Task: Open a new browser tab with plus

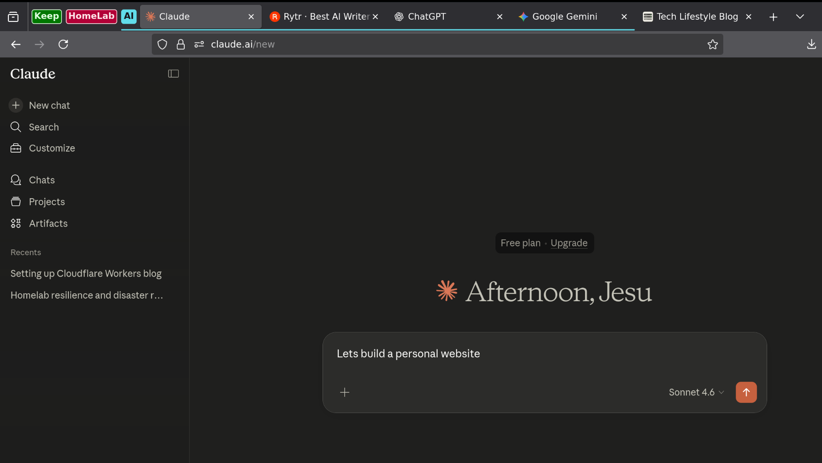Action: click(773, 17)
